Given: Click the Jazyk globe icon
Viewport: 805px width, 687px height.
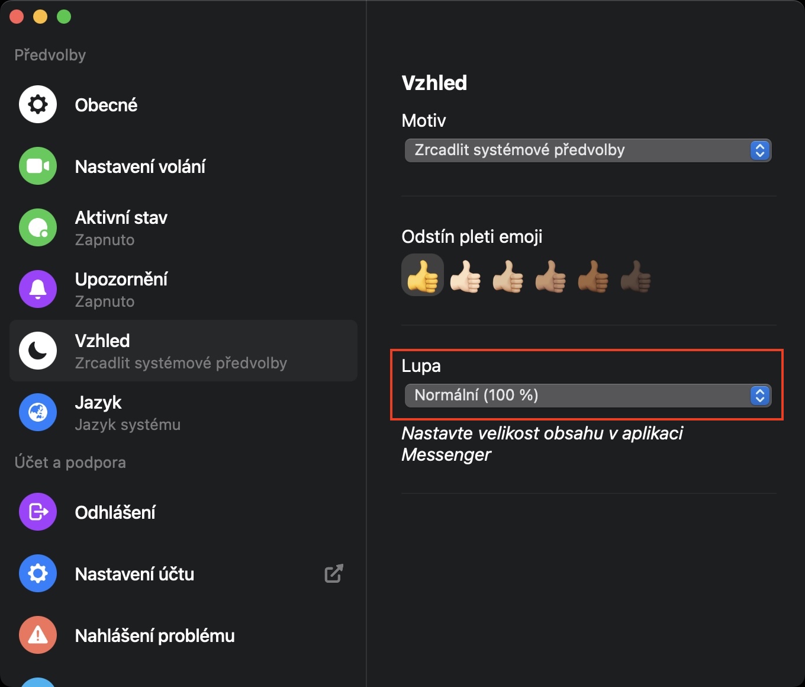Looking at the screenshot, I should 38,413.
